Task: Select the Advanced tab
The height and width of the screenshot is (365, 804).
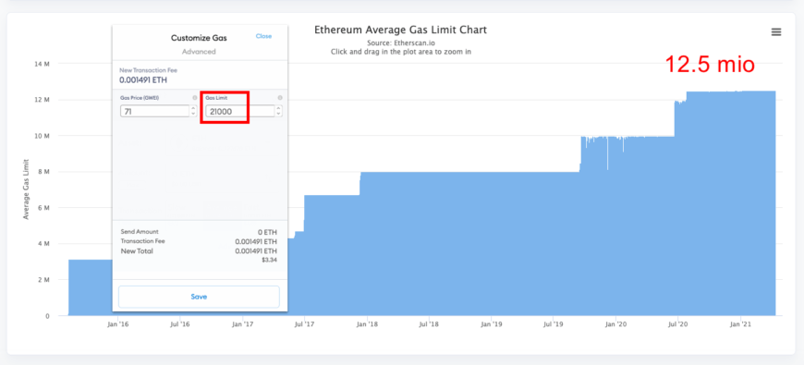Action: [x=199, y=52]
